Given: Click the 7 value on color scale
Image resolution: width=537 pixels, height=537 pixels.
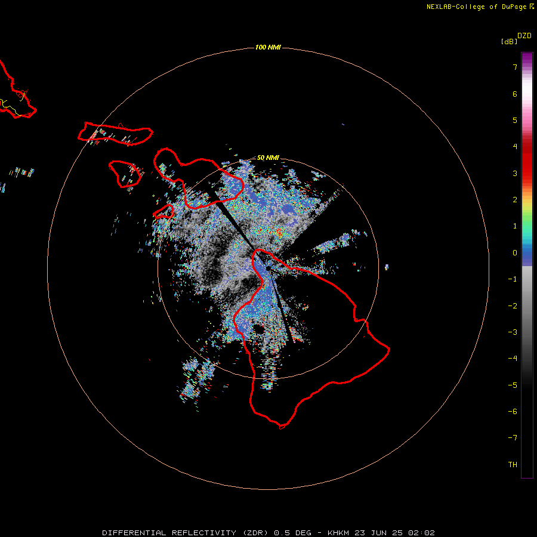Looking at the screenshot, I should click(x=515, y=67).
